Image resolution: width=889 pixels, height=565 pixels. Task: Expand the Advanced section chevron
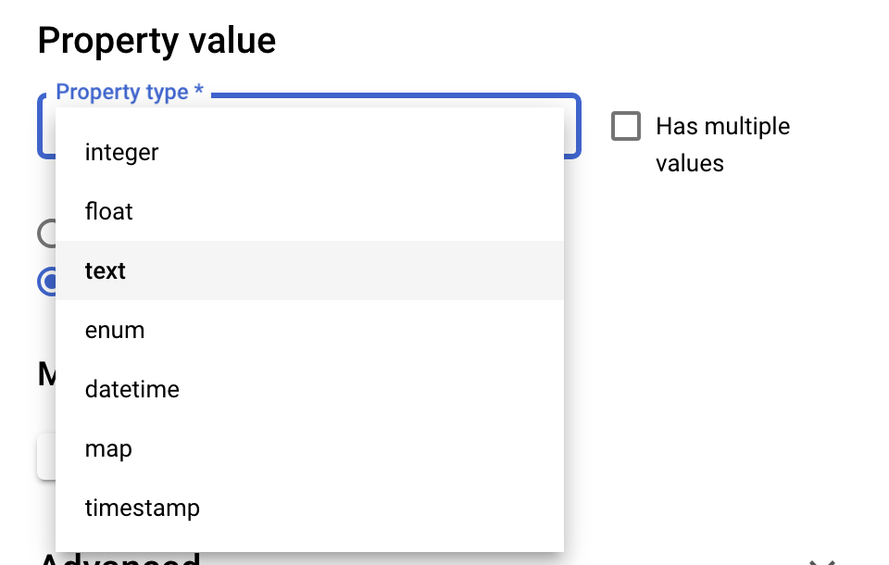pos(822,561)
